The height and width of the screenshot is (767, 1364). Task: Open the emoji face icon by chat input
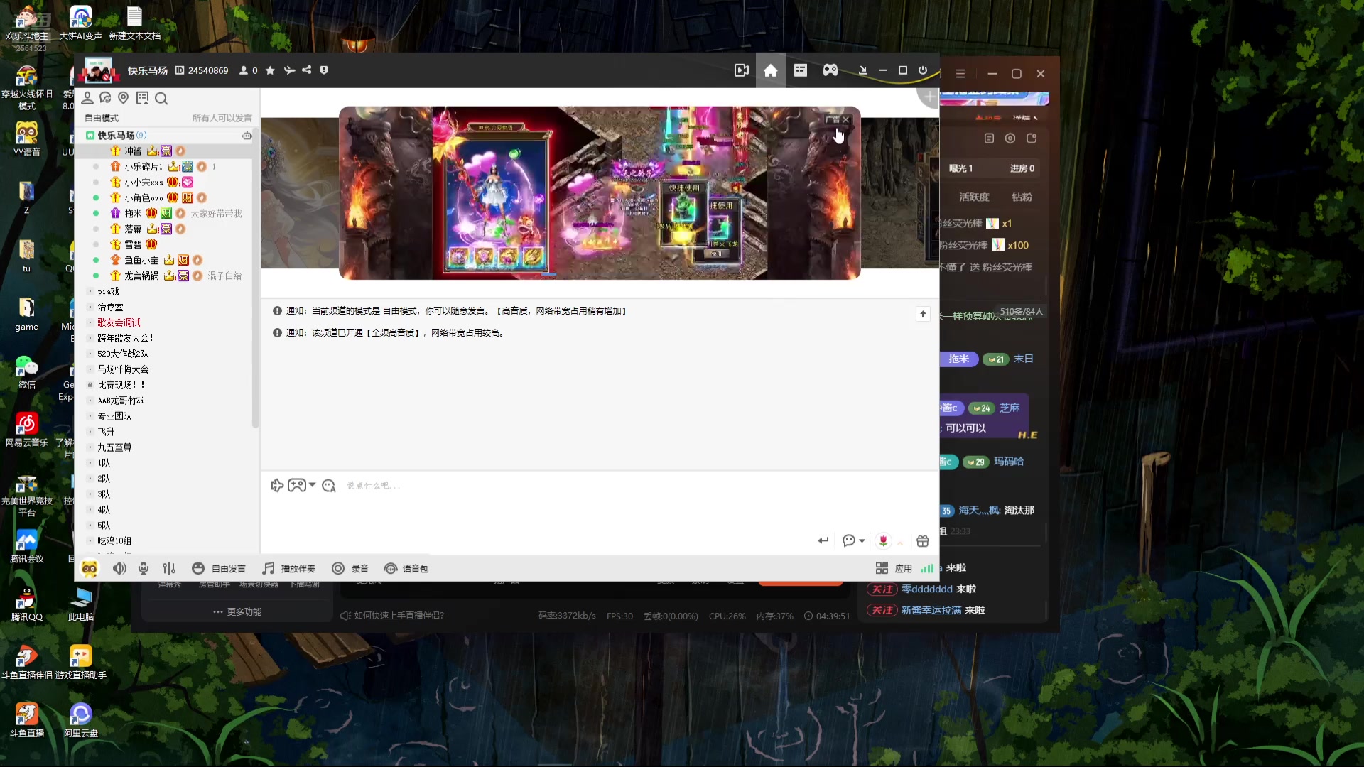click(328, 486)
